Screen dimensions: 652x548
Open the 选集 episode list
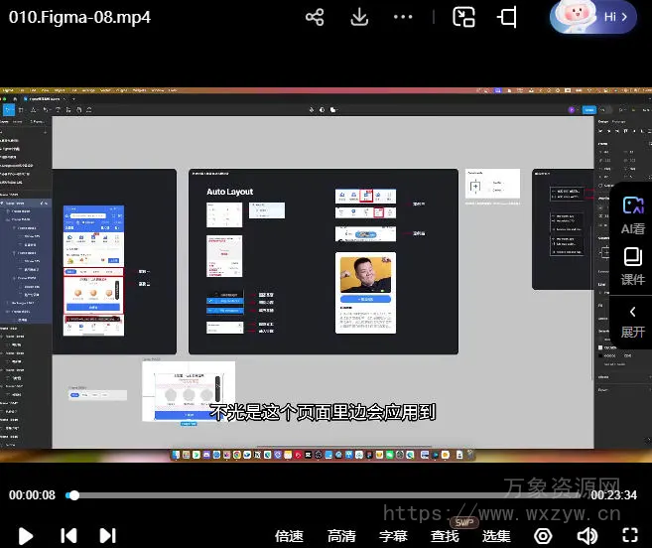497,536
